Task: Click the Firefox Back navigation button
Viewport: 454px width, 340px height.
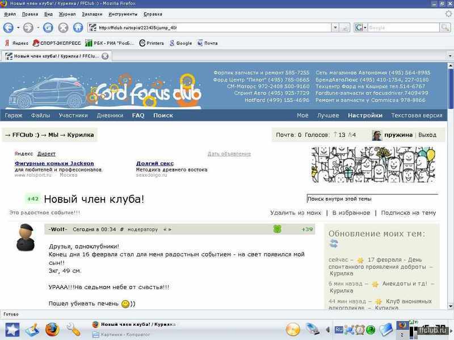Action: tap(9, 27)
